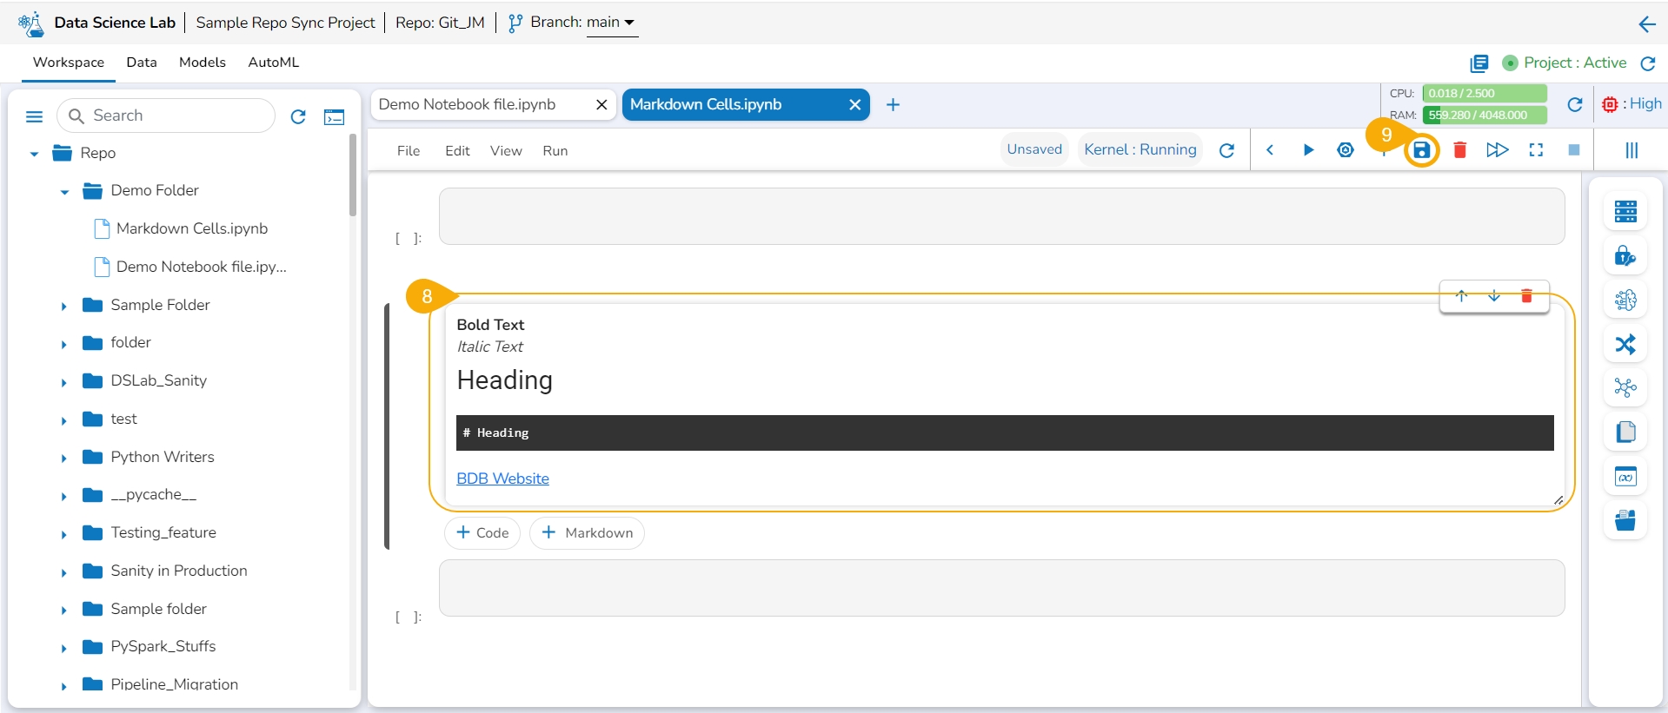
Task: Click the RAM usage bar
Action: pos(1485,115)
